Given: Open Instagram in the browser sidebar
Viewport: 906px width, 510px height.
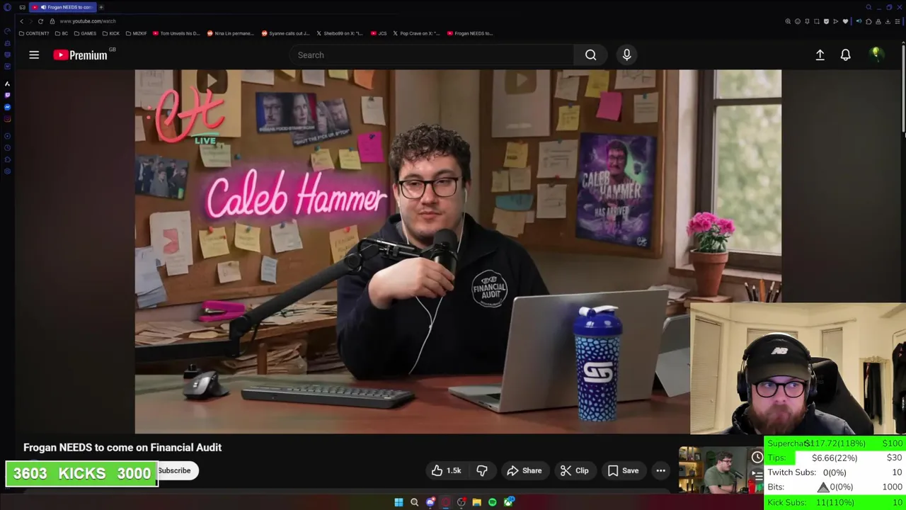Looking at the screenshot, I should point(7,118).
